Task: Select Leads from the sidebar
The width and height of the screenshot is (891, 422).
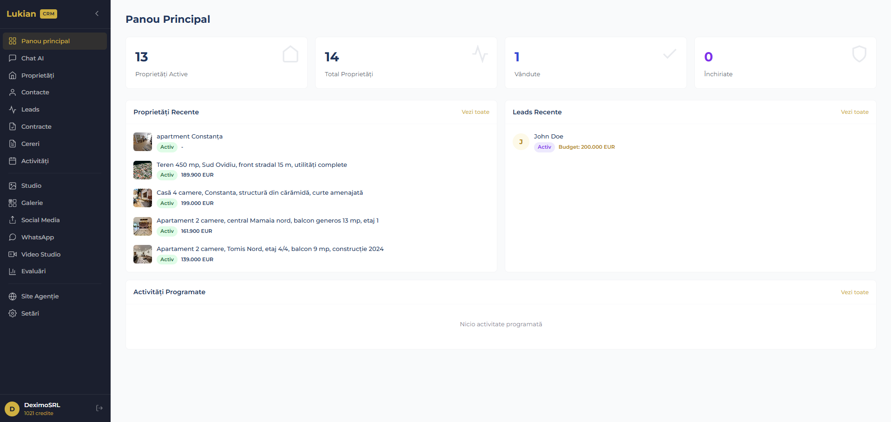Action: [30, 109]
